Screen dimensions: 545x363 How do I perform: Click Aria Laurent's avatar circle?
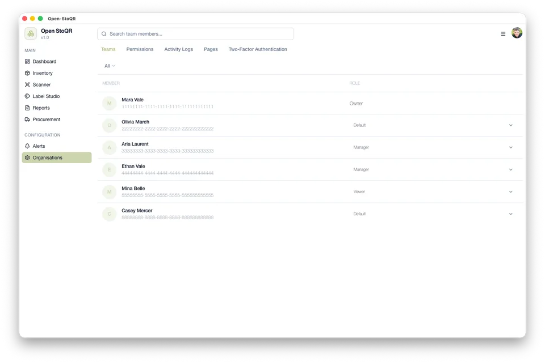pos(110,148)
